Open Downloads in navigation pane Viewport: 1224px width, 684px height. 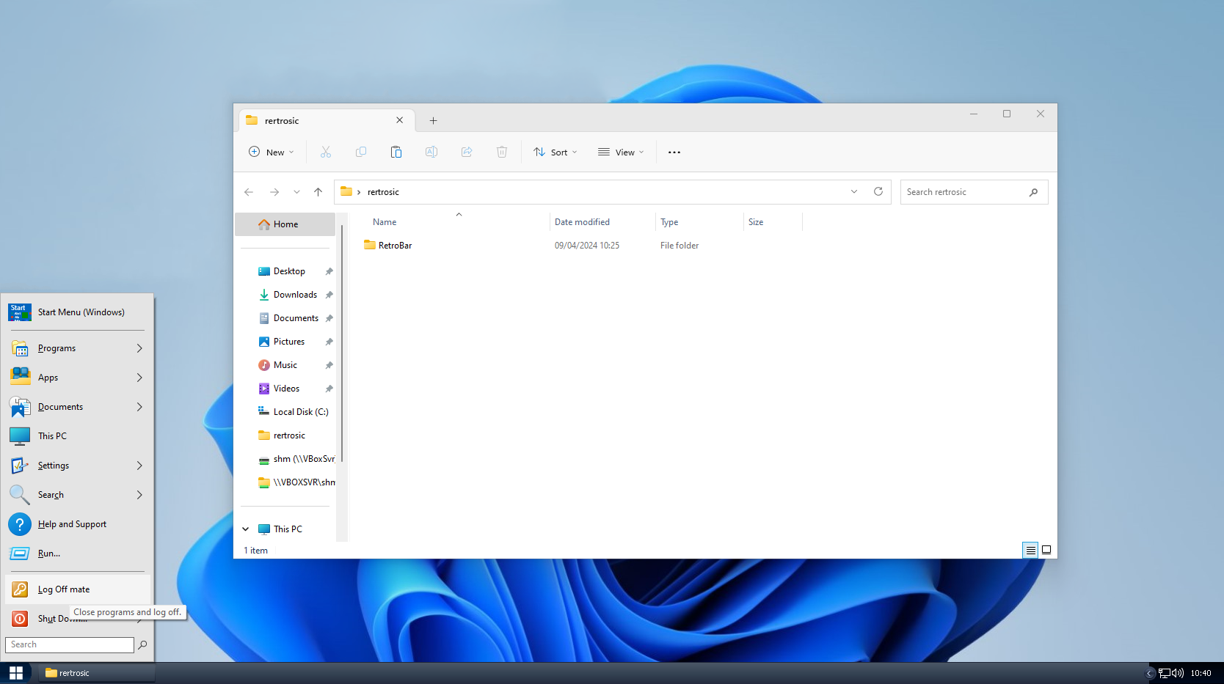[289, 295]
